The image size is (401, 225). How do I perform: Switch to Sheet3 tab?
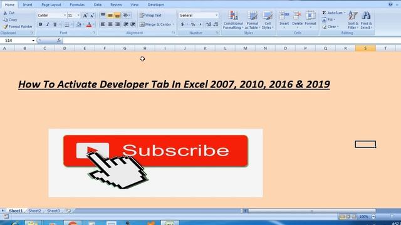click(53, 211)
